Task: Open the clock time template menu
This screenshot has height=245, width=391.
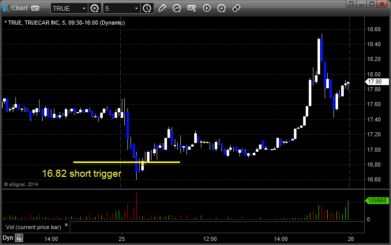Action: (x=147, y=8)
